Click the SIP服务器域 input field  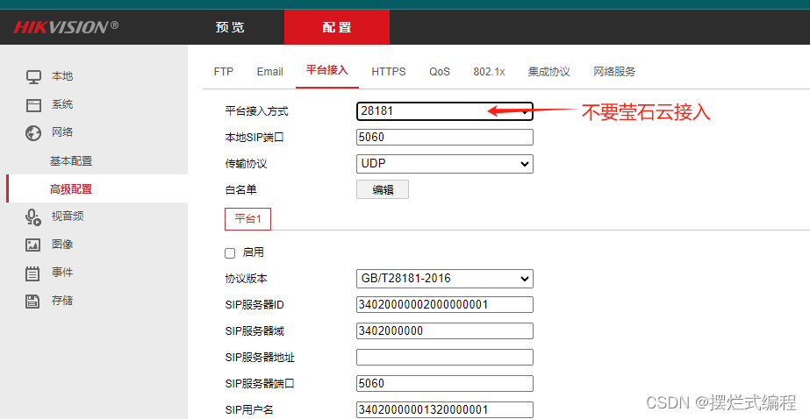(445, 330)
